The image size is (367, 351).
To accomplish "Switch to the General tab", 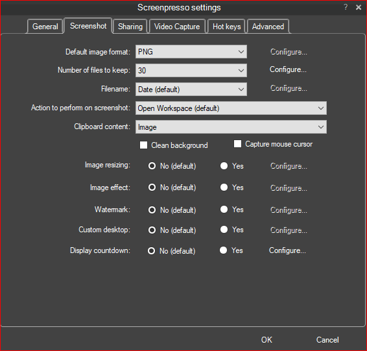I will click(45, 27).
